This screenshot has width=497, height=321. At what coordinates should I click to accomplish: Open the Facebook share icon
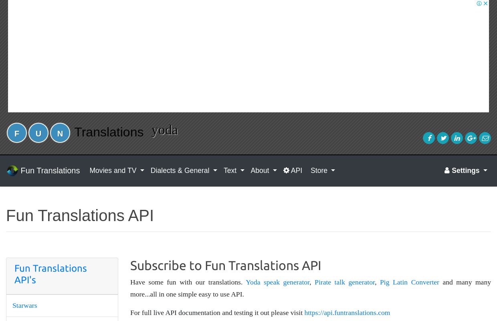tap(429, 138)
